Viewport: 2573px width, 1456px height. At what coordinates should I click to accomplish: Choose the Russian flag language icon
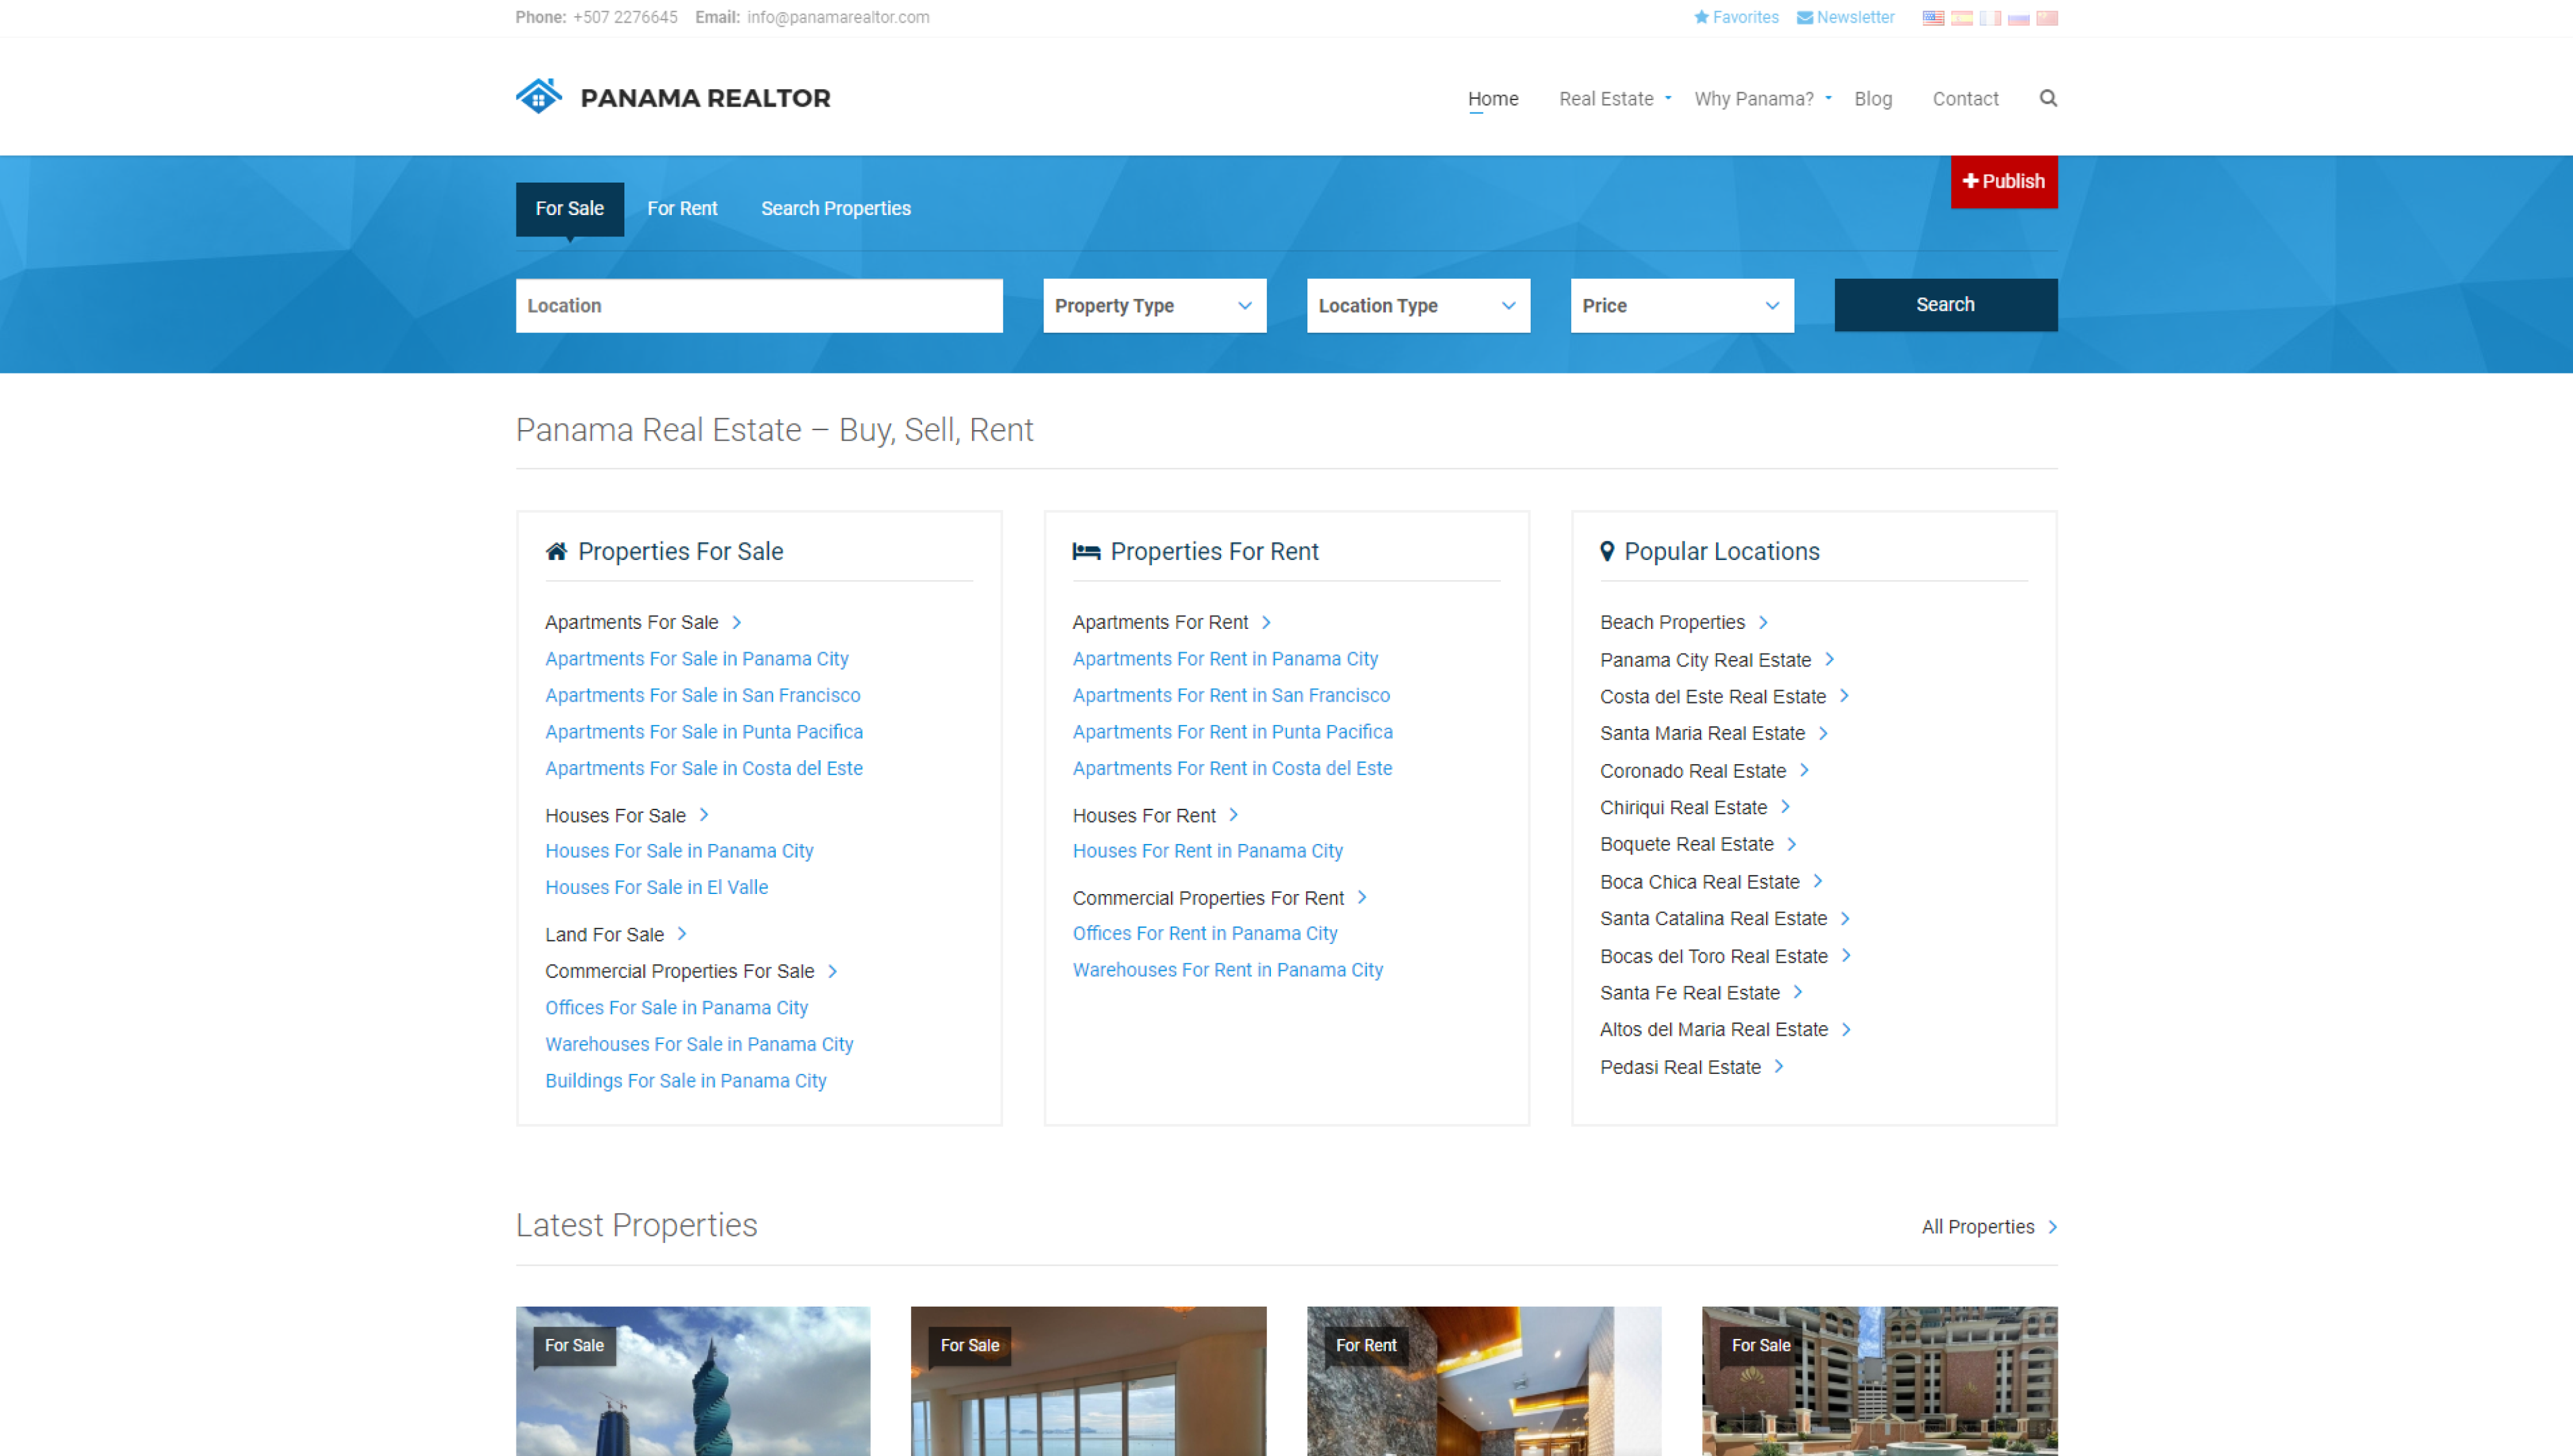[x=2018, y=18]
